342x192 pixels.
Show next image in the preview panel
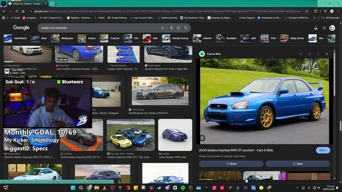pos(309,54)
